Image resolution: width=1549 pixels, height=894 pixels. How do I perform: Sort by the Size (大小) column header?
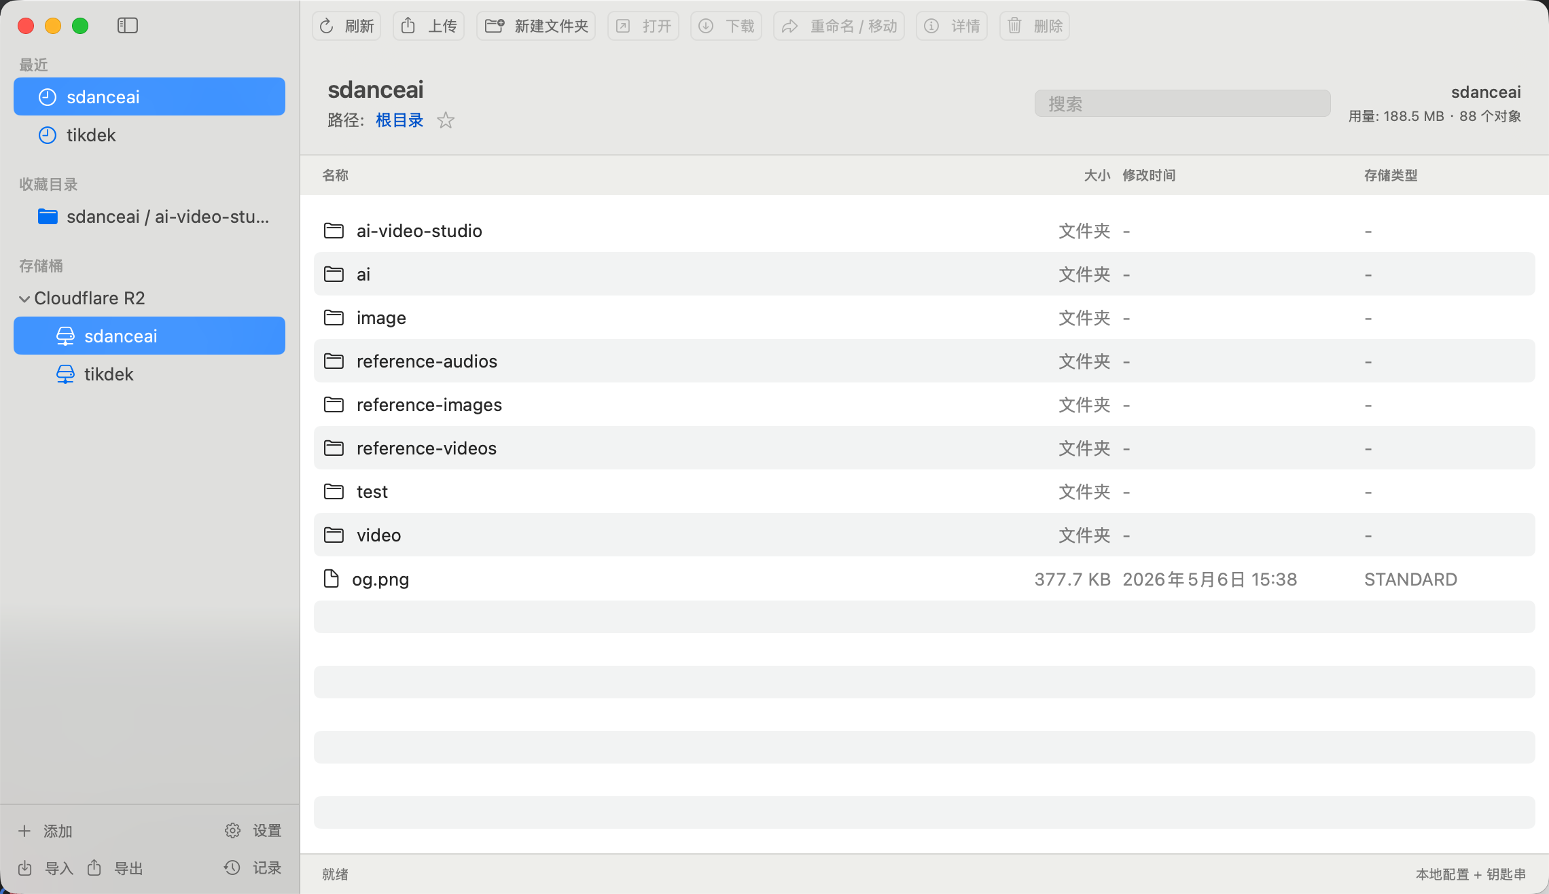[x=1097, y=175]
